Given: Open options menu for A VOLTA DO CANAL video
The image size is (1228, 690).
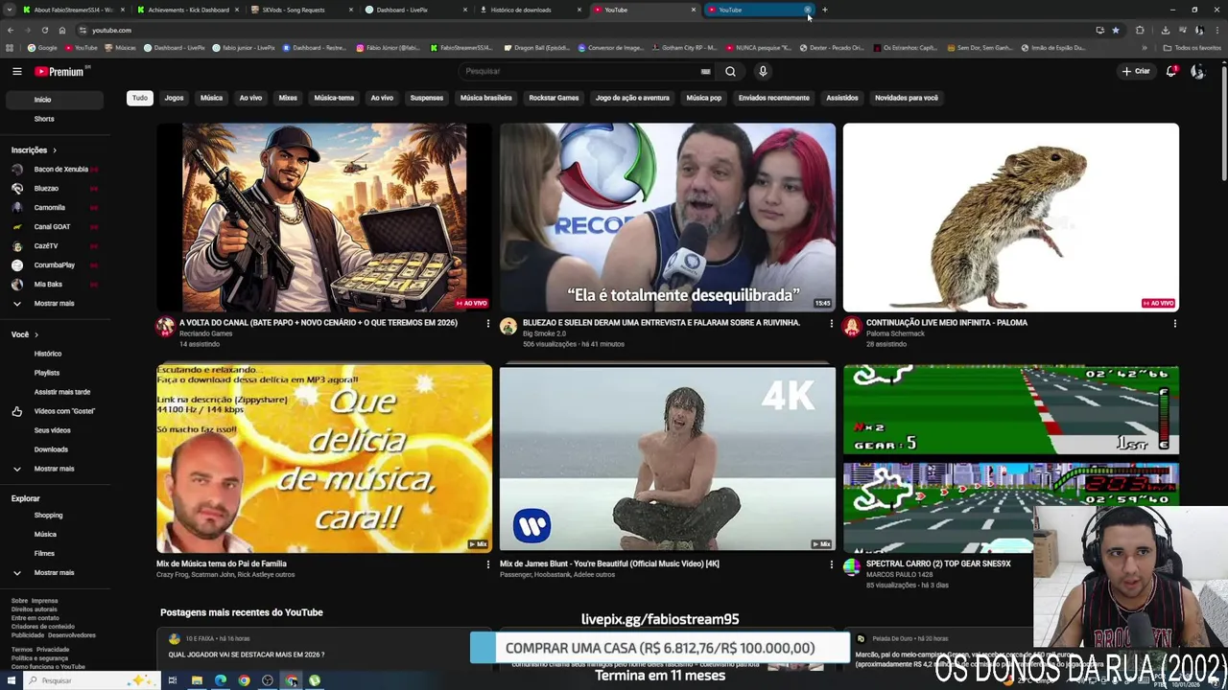Looking at the screenshot, I should click(487, 324).
